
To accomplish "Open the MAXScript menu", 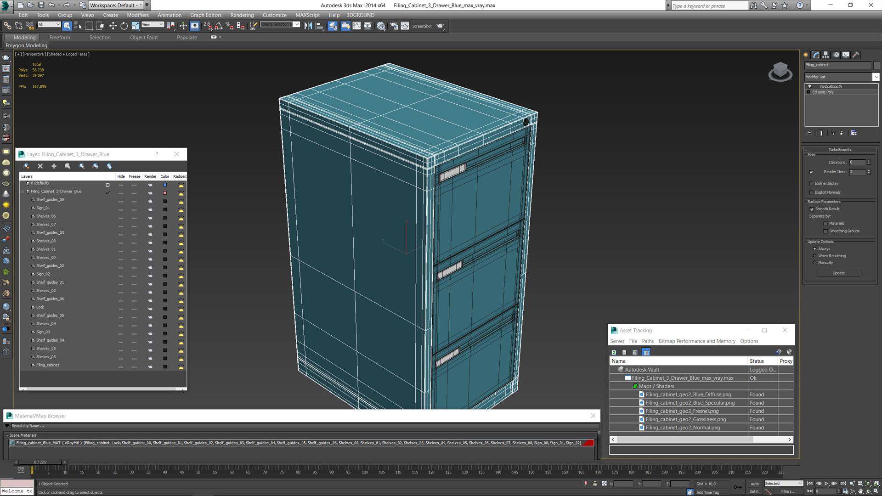I will (307, 15).
